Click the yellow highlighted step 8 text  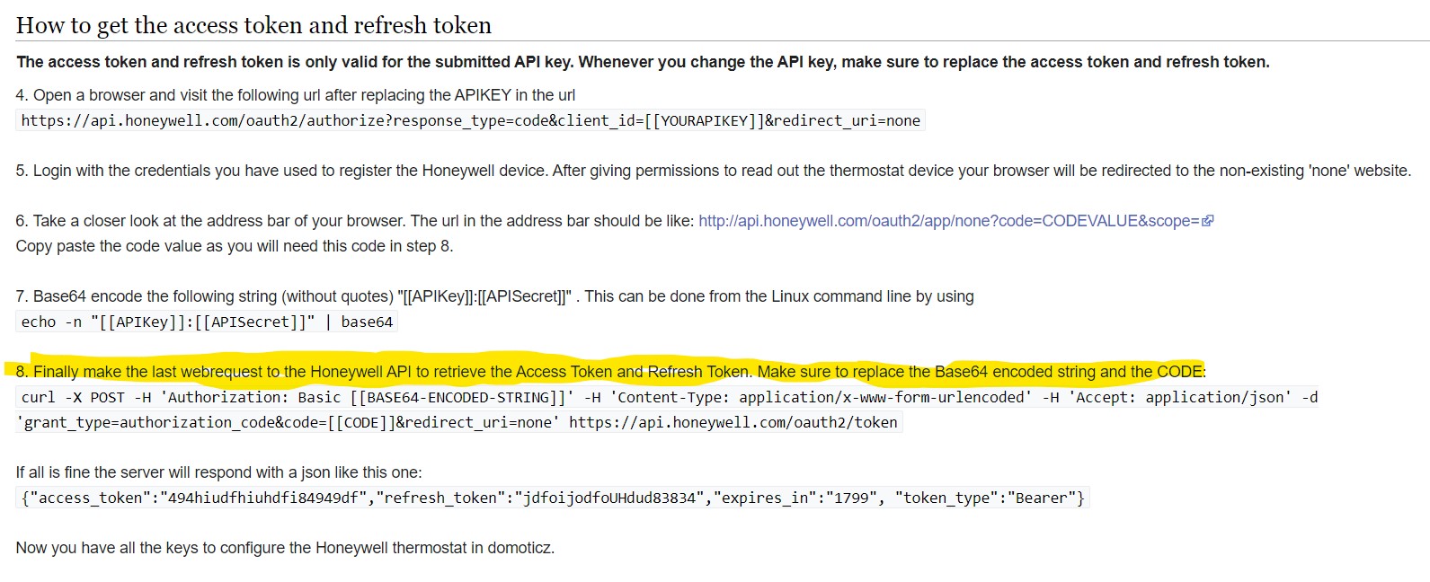(x=611, y=372)
